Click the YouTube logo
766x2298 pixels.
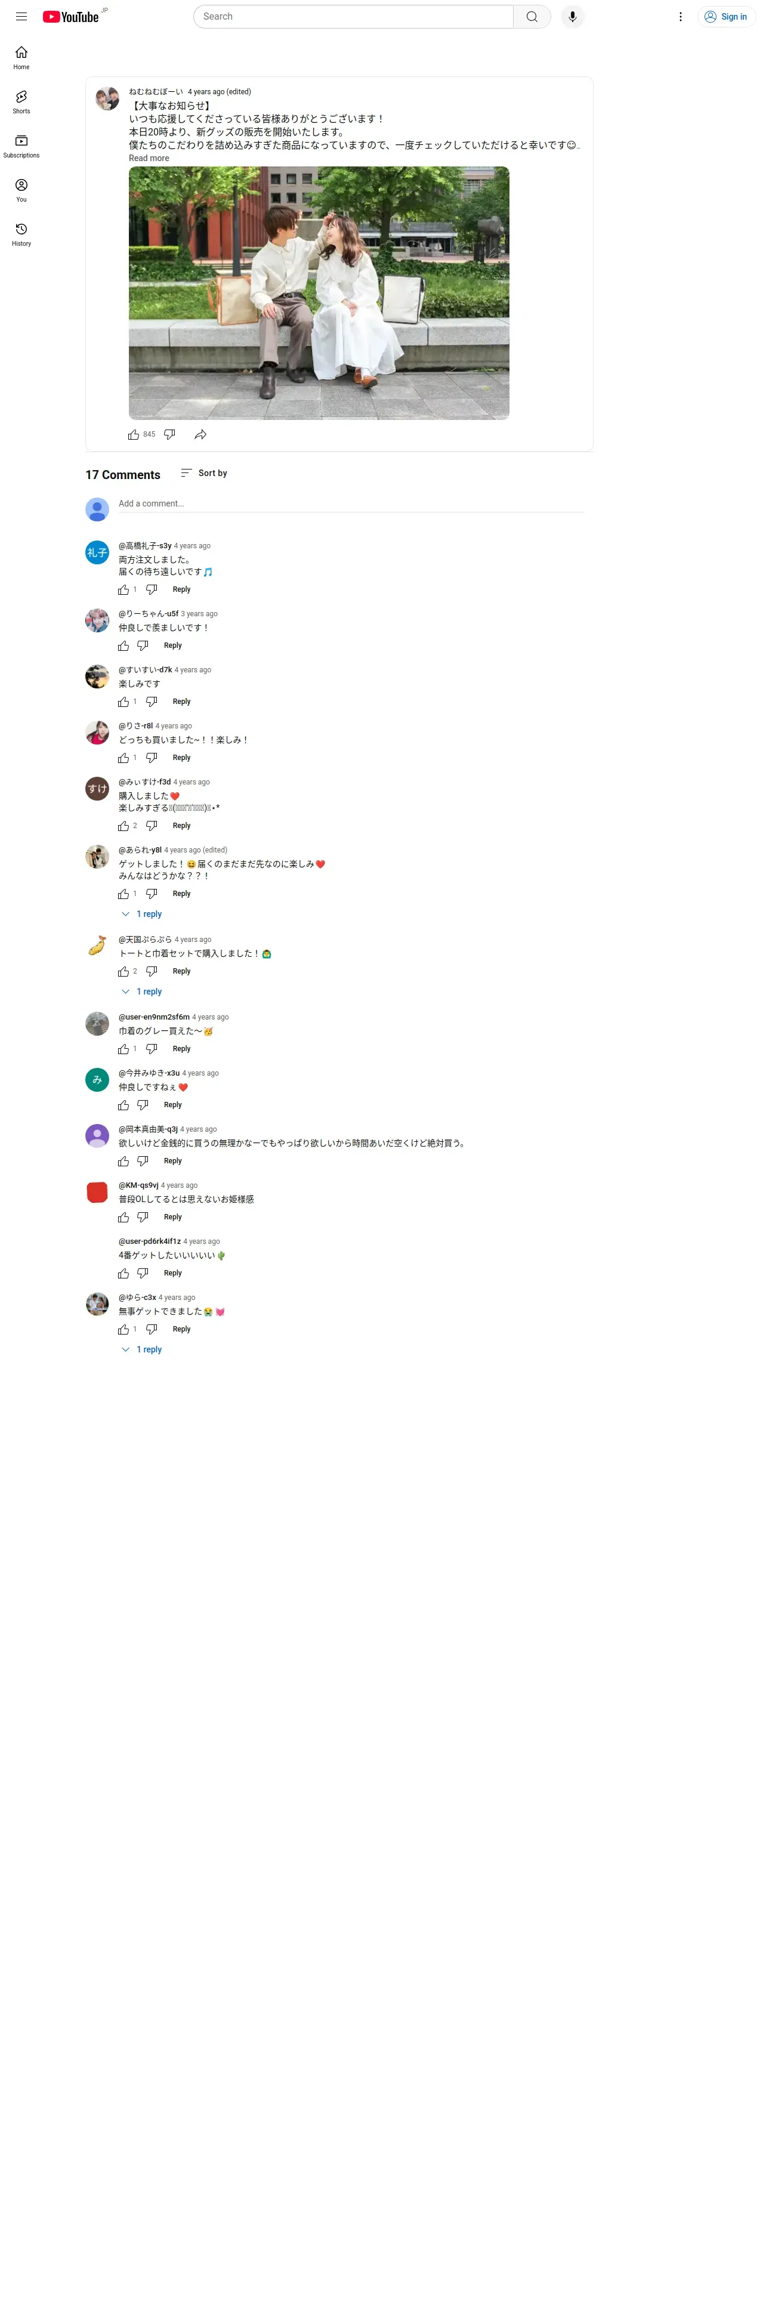(x=70, y=17)
